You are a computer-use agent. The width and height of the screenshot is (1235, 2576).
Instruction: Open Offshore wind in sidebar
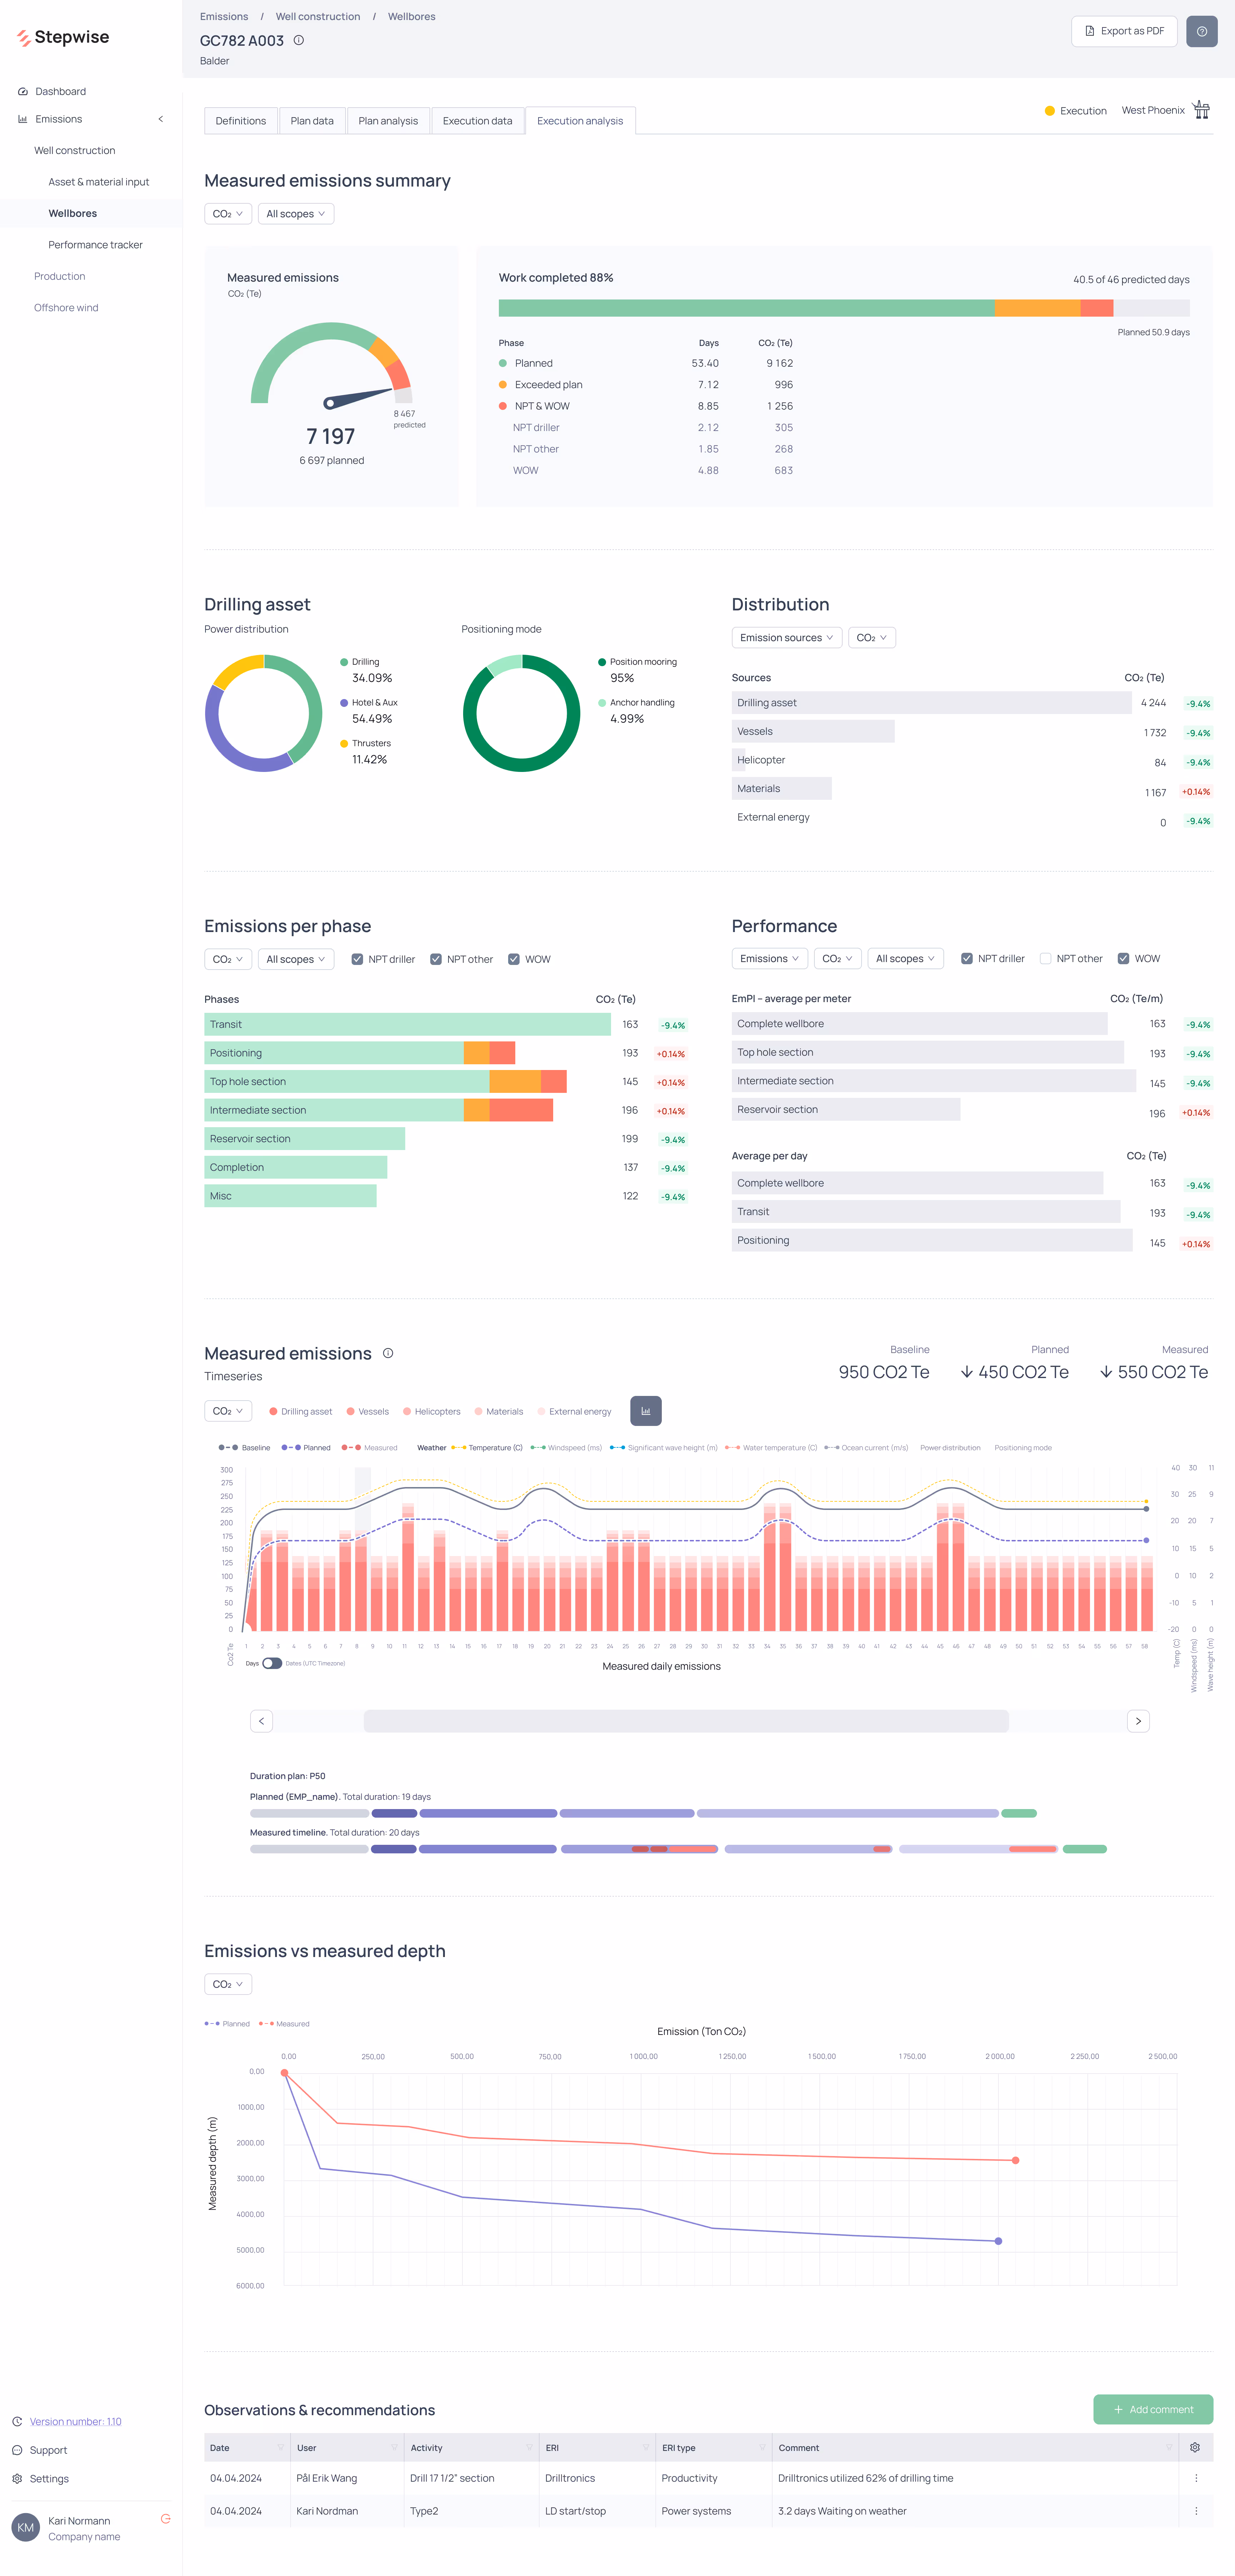tap(66, 308)
